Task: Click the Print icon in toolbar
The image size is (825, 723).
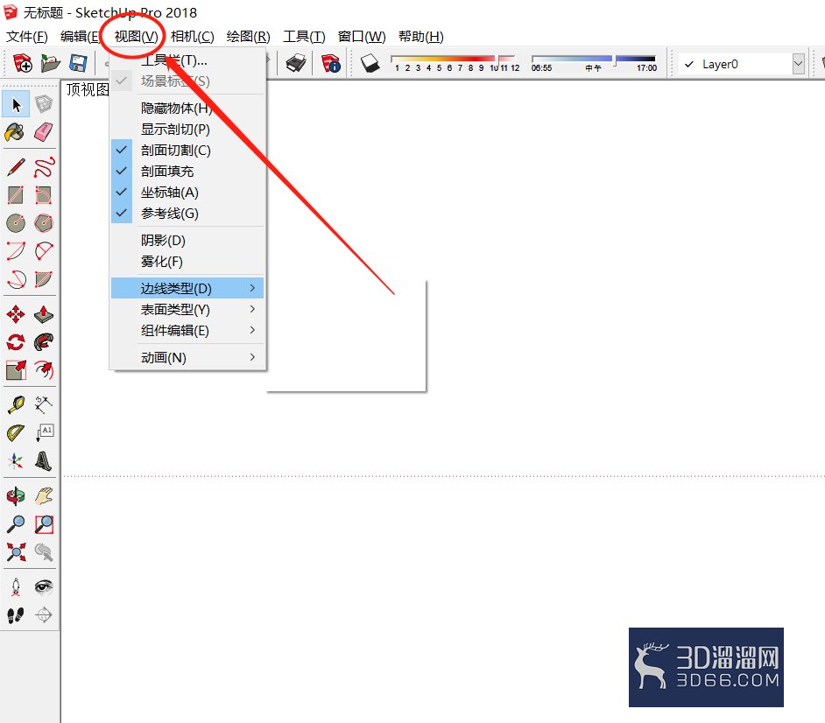Action: (x=296, y=64)
